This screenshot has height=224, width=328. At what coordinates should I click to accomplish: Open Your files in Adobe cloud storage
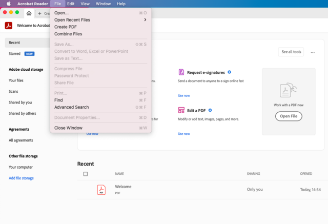(x=16, y=80)
